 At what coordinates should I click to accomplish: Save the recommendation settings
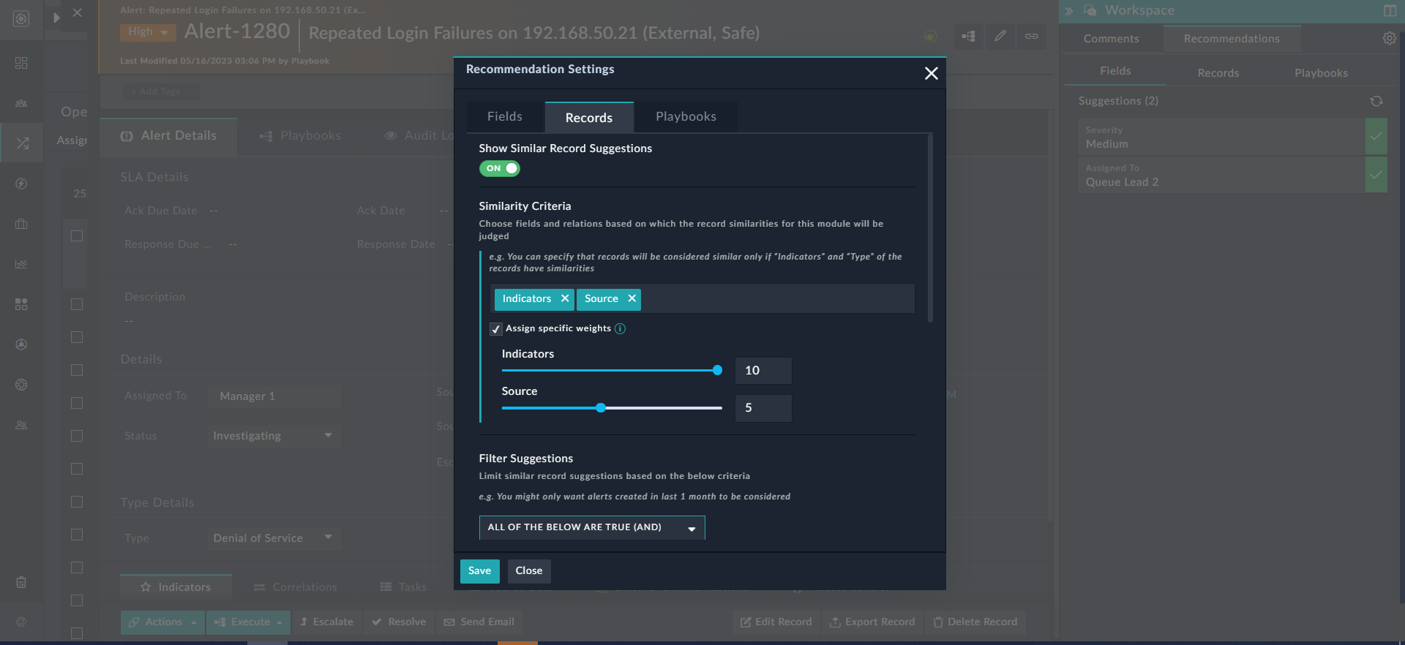pos(479,571)
